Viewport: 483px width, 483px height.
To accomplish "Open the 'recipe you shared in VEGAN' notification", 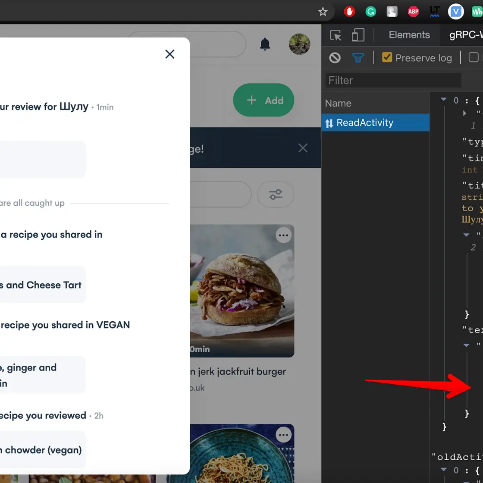I will (65, 325).
